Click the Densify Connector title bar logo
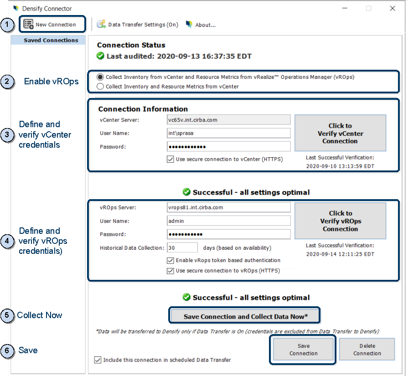 16,8
